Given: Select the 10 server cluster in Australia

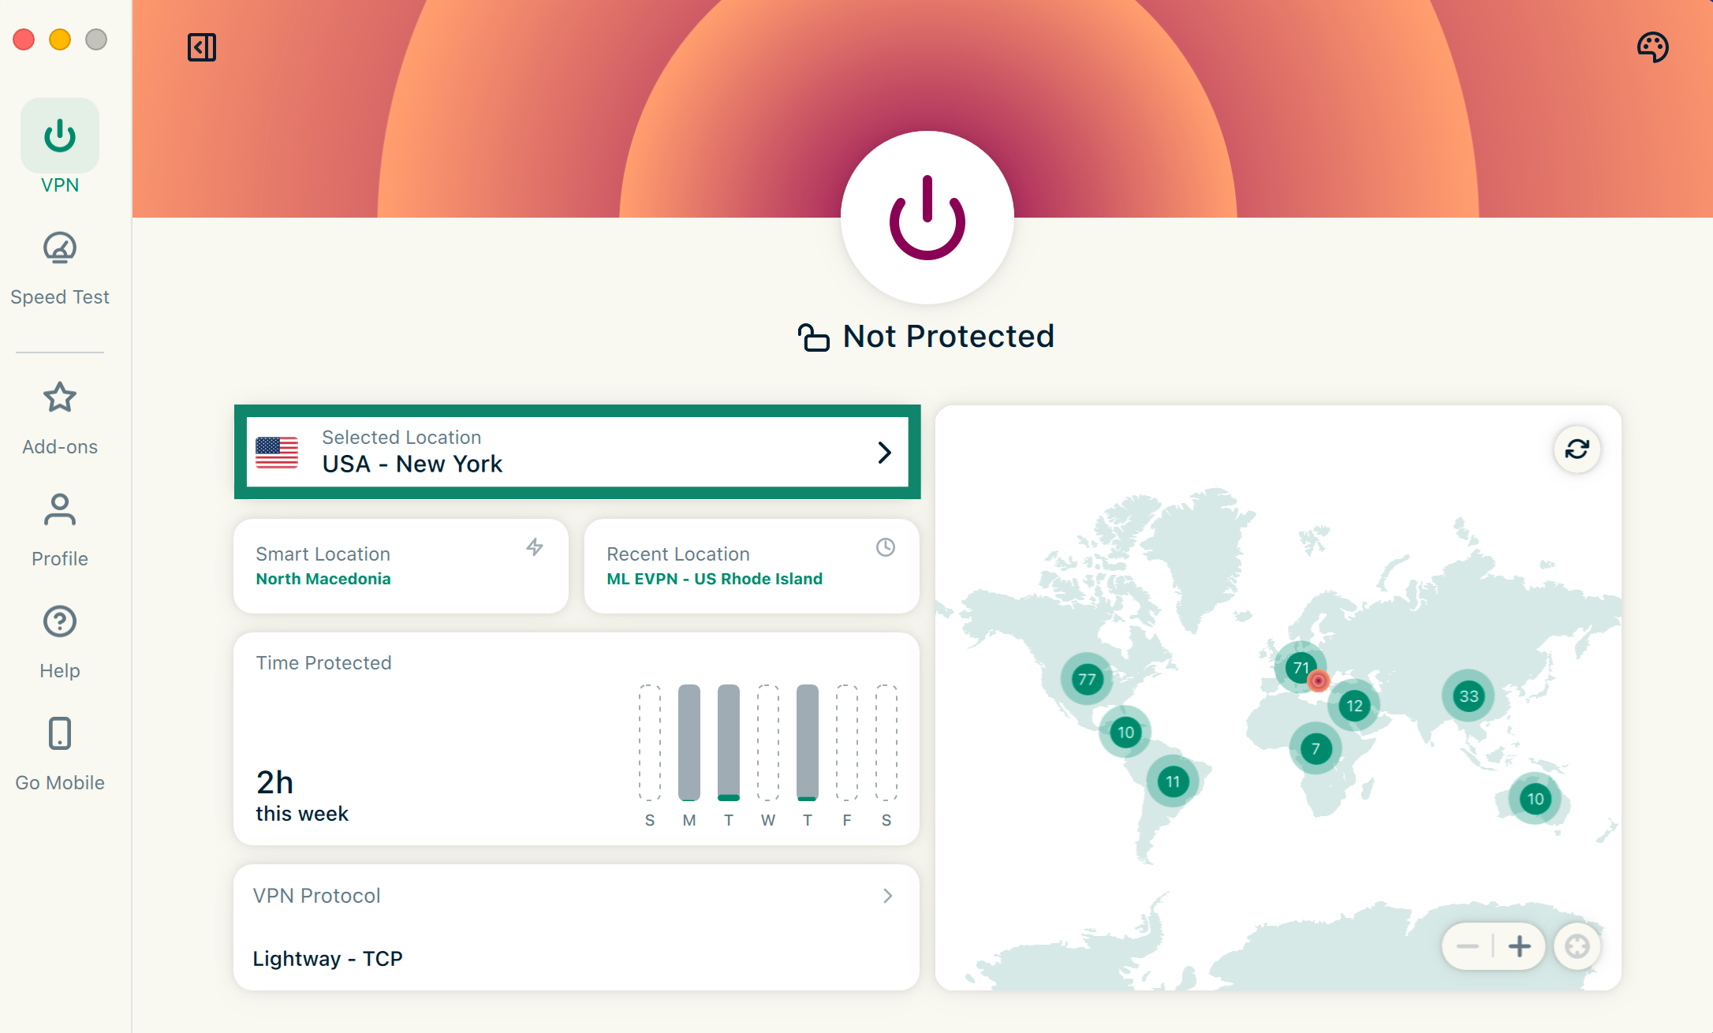Looking at the screenshot, I should (x=1535, y=799).
